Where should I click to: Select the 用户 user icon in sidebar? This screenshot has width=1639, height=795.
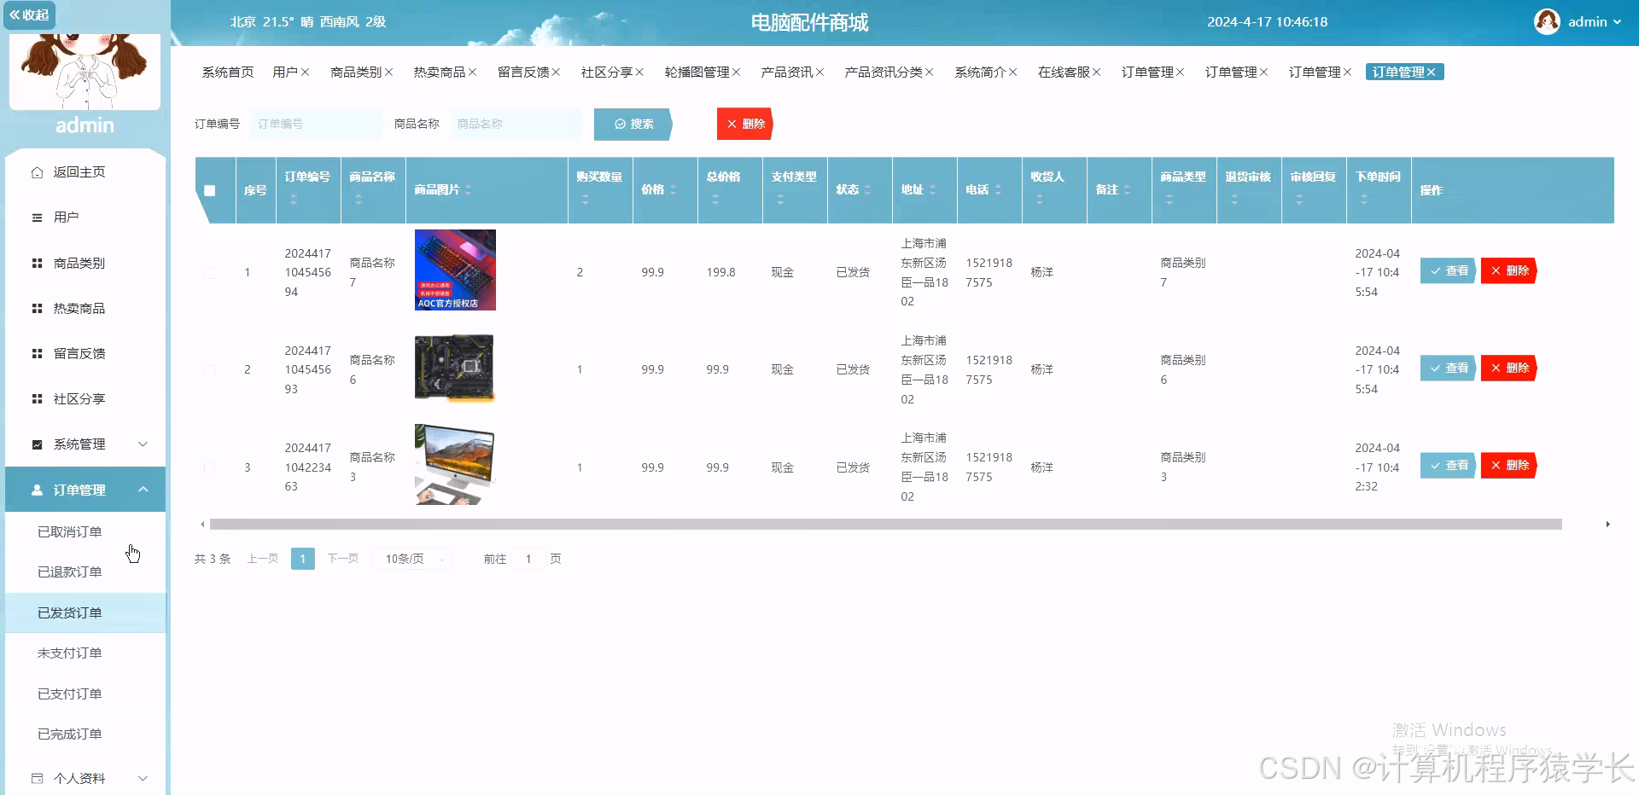[x=37, y=217]
